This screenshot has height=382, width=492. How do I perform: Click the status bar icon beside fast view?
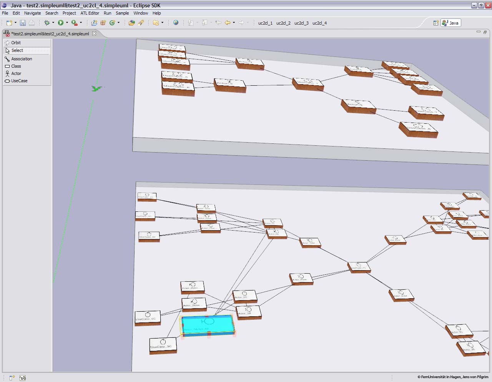(23, 378)
